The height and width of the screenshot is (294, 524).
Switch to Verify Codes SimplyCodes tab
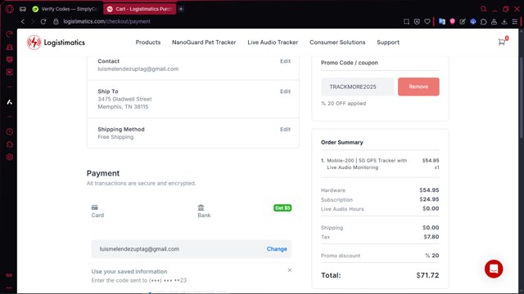tap(65, 9)
